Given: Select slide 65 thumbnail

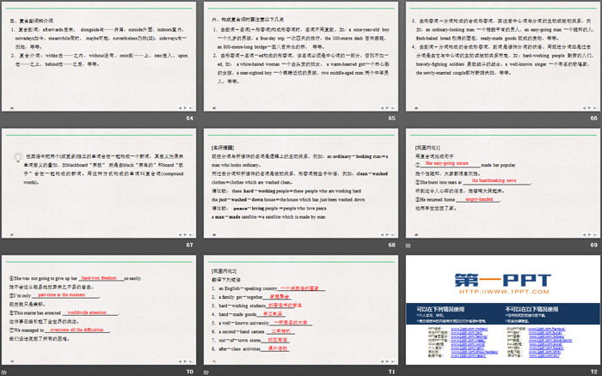Looking at the screenshot, I should tap(301, 57).
